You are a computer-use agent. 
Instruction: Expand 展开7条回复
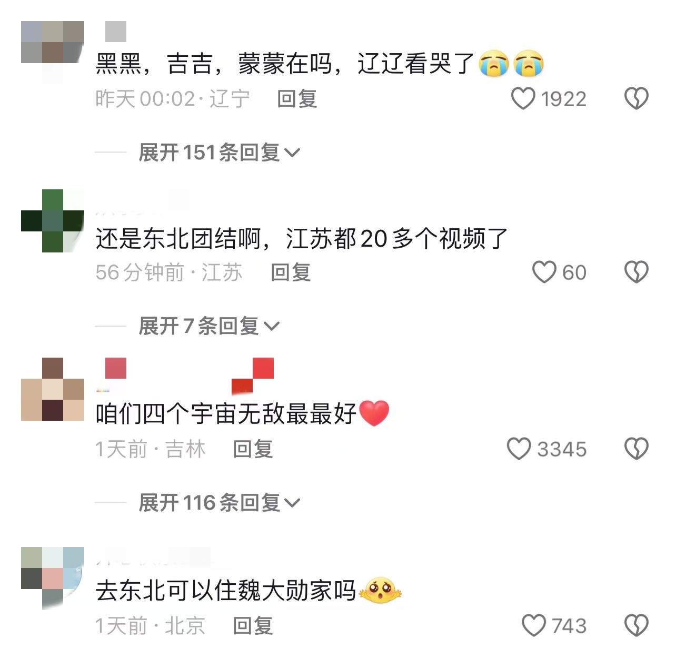pos(208,326)
